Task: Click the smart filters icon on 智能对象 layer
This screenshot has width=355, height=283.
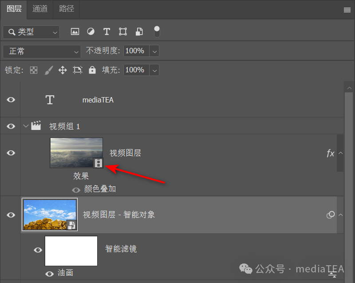Action: tap(331, 215)
